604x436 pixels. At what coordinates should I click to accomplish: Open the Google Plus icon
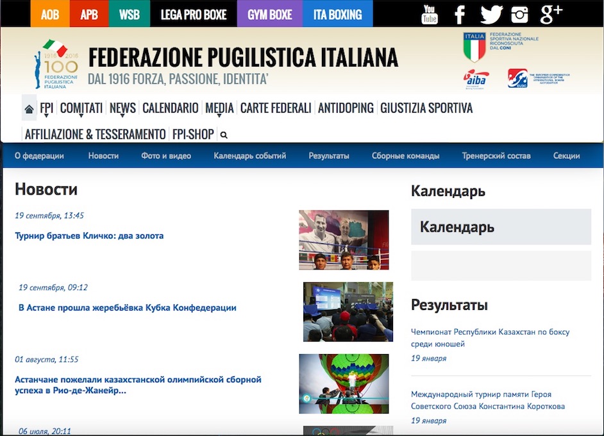point(551,13)
